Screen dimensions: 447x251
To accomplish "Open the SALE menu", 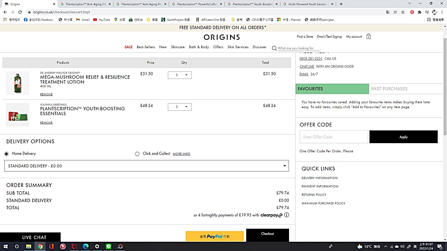I will coord(129,47).
